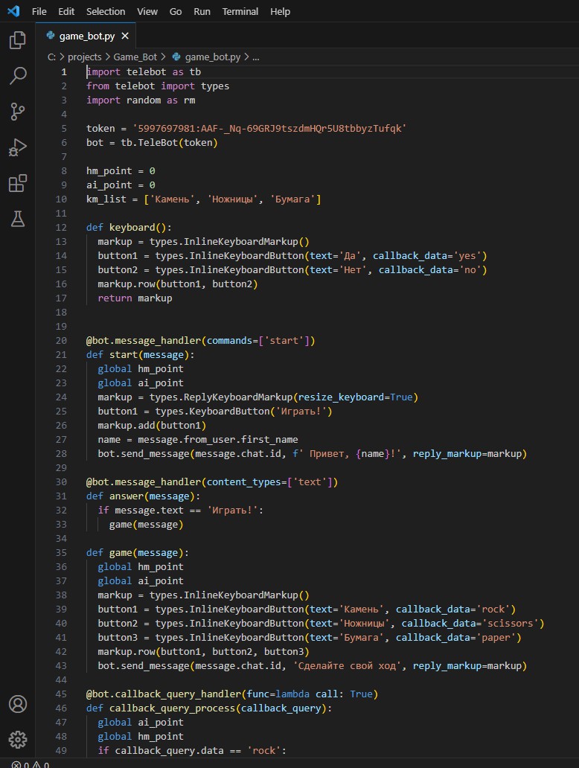Open the Source Control view

point(18,112)
